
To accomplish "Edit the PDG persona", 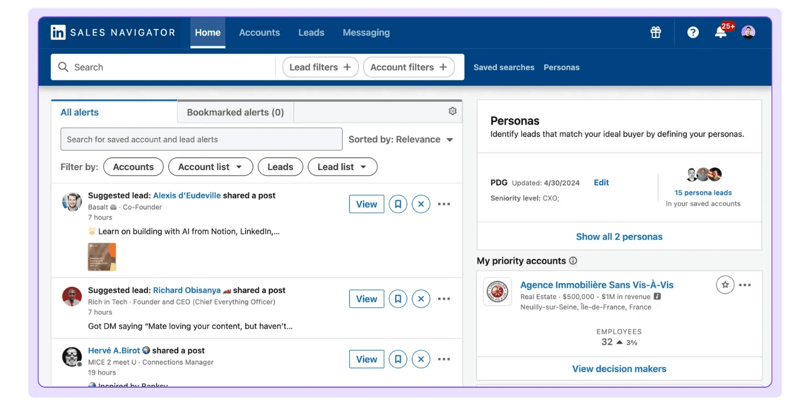I will click(601, 183).
